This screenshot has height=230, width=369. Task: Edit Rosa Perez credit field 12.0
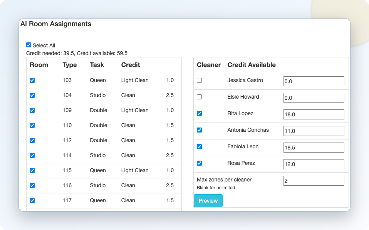314,164
